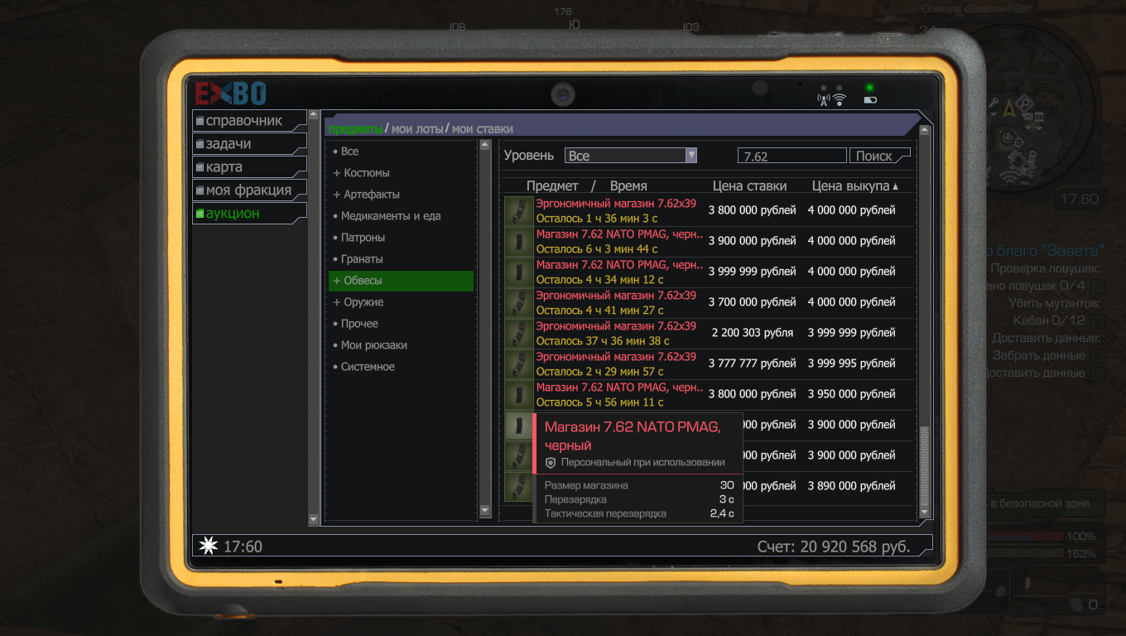Switch to the мои лоты tab
The width and height of the screenshot is (1126, 636).
[x=417, y=129]
